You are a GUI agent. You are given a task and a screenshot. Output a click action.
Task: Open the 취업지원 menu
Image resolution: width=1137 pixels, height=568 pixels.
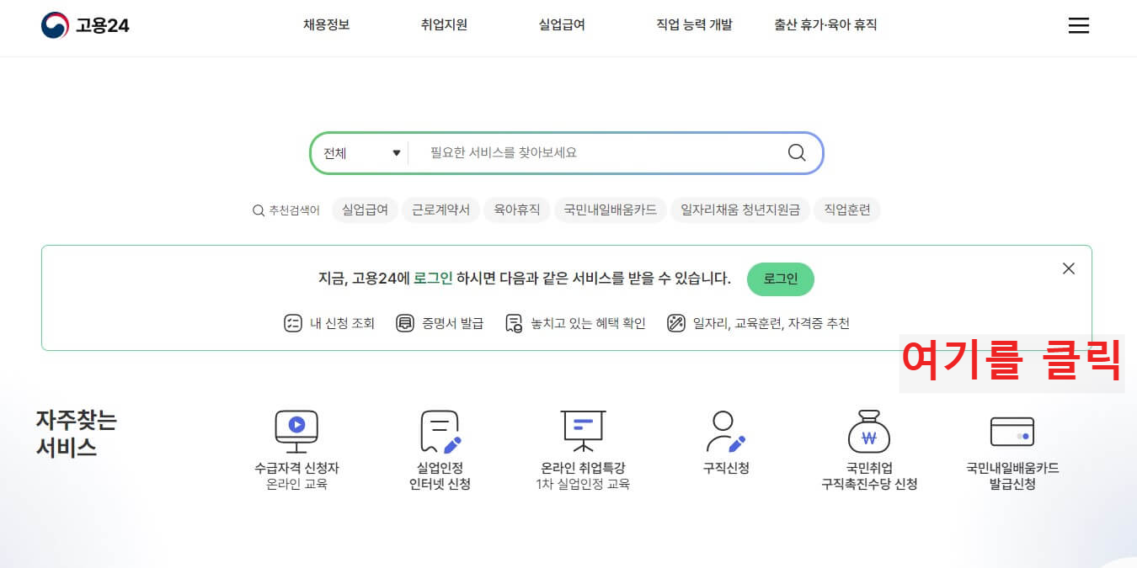[x=444, y=24]
